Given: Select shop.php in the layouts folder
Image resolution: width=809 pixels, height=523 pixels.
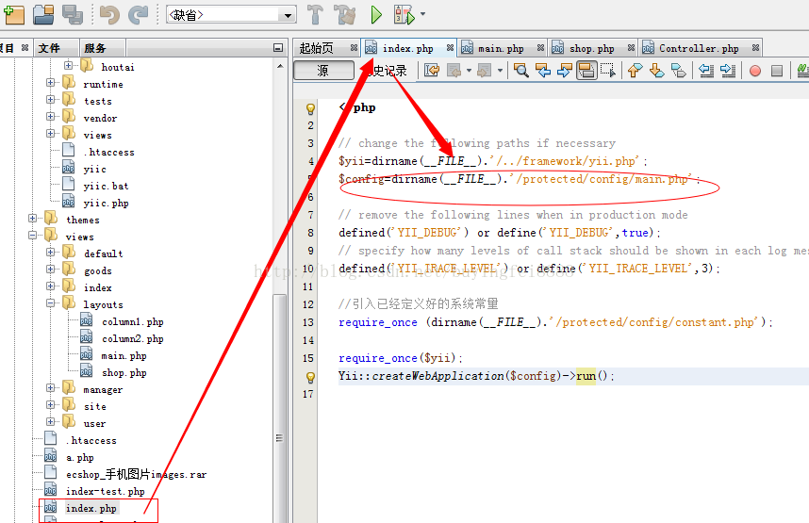Looking at the screenshot, I should (124, 373).
